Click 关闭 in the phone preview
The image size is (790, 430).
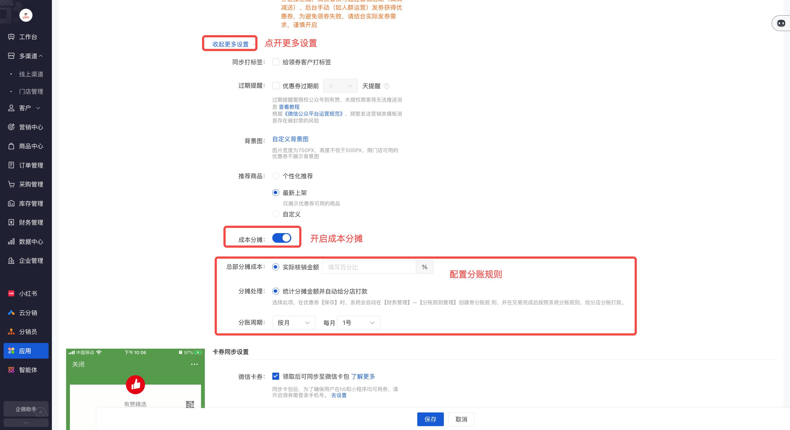(78, 364)
